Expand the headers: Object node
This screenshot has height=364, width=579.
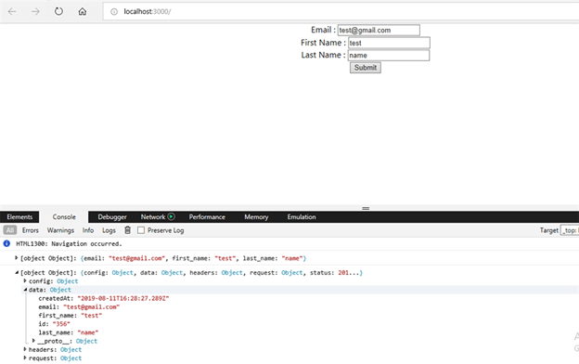click(x=25, y=349)
